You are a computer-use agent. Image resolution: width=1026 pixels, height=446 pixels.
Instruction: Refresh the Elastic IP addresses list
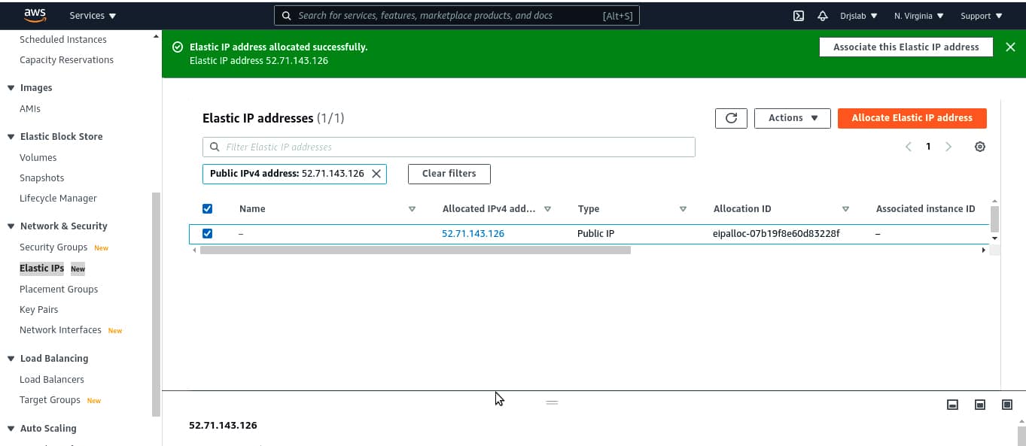tap(731, 118)
